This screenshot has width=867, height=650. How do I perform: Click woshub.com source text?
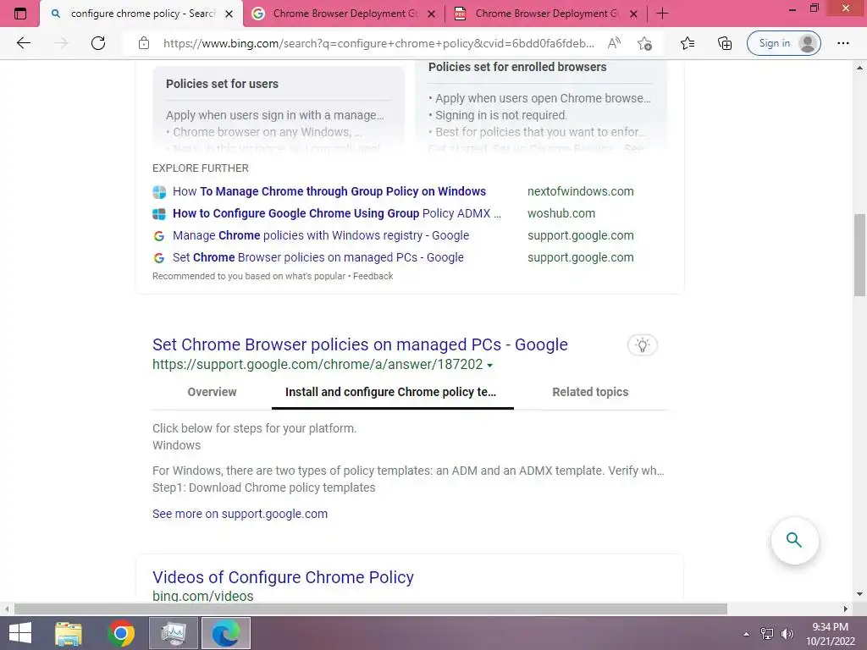click(x=561, y=213)
